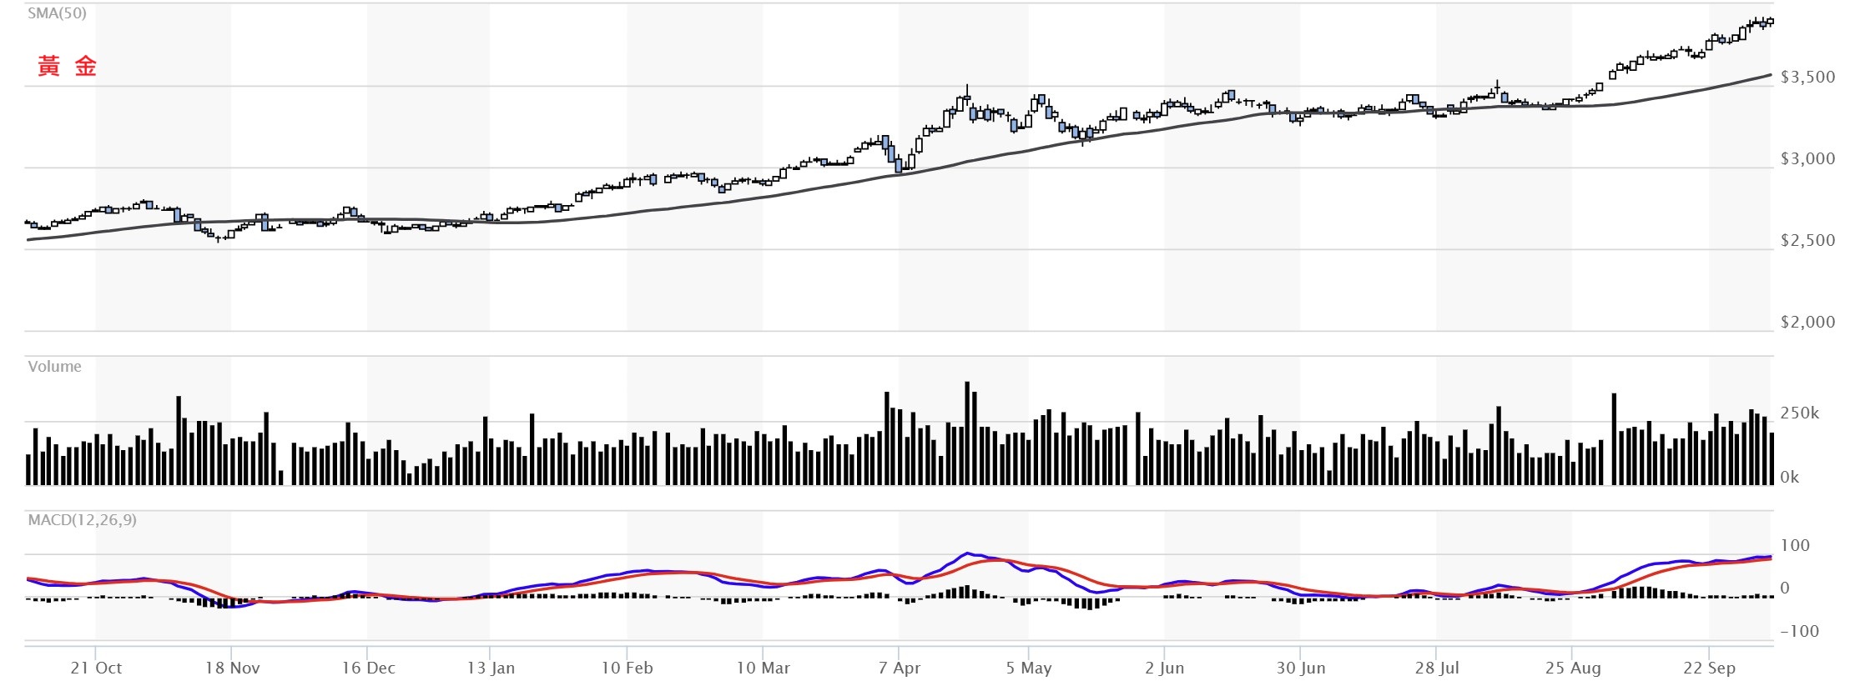
Task: Select the Volume panel label
Action: click(54, 367)
